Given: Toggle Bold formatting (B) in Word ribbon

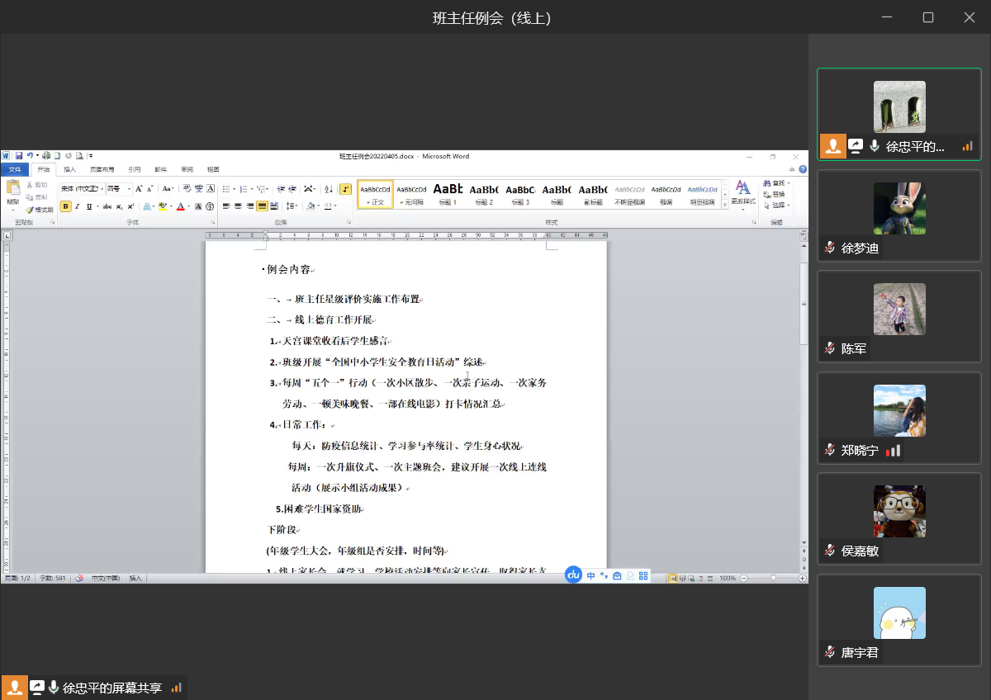Looking at the screenshot, I should tap(65, 206).
